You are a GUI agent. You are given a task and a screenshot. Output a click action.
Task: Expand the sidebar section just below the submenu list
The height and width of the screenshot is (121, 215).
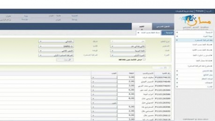pyautogui.click(x=177, y=71)
